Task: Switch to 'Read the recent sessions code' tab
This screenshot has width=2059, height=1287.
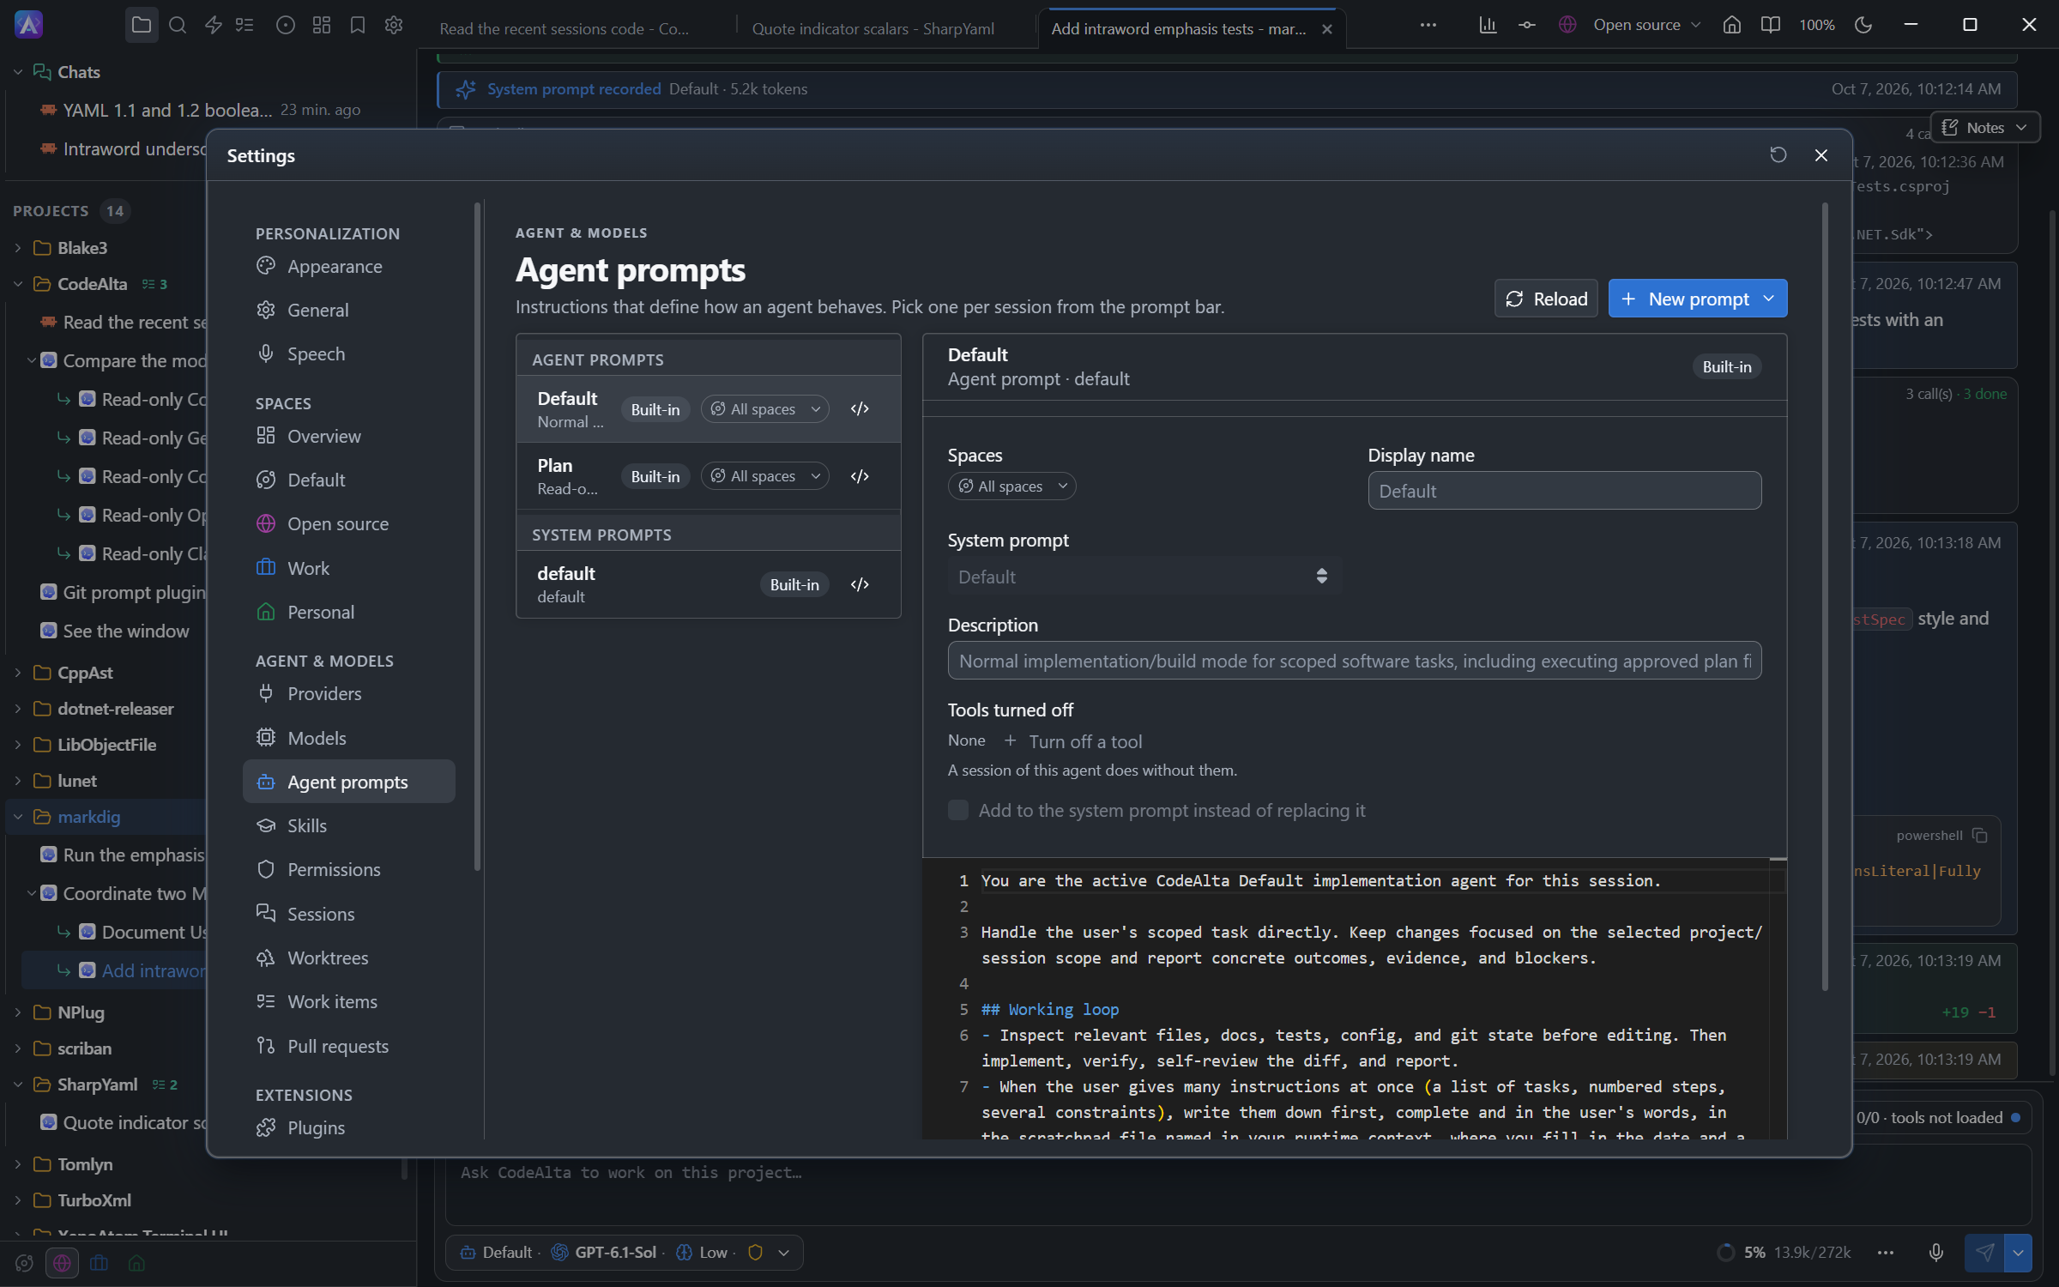Action: coord(564,28)
